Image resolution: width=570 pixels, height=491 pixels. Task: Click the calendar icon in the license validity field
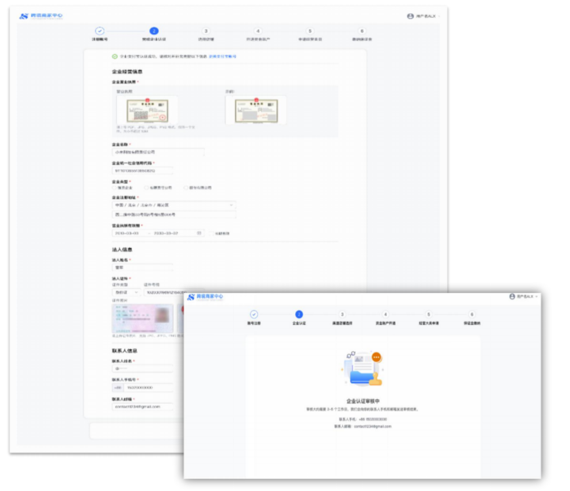(x=199, y=233)
